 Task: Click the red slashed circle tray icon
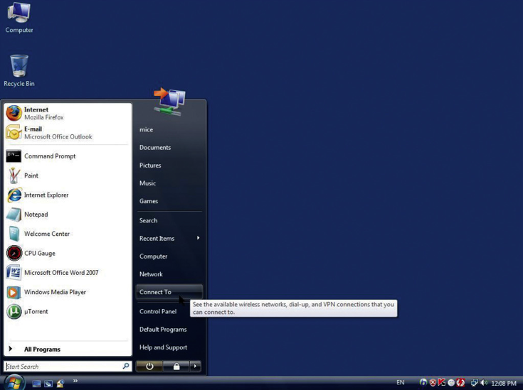460,383
